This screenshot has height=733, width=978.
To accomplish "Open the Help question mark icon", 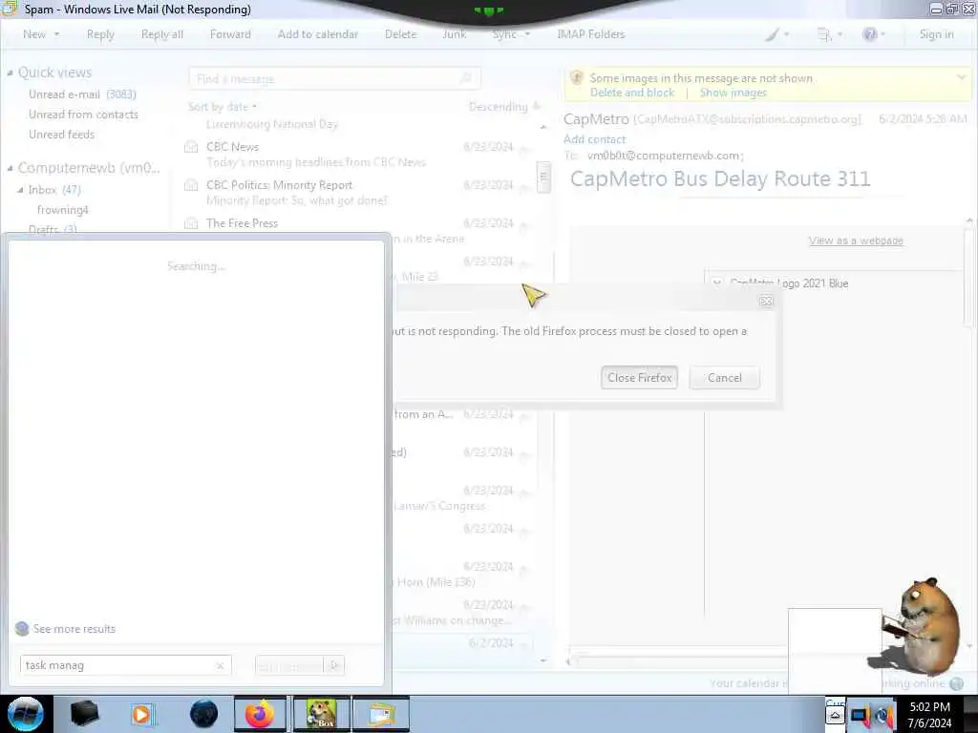I will click(869, 34).
